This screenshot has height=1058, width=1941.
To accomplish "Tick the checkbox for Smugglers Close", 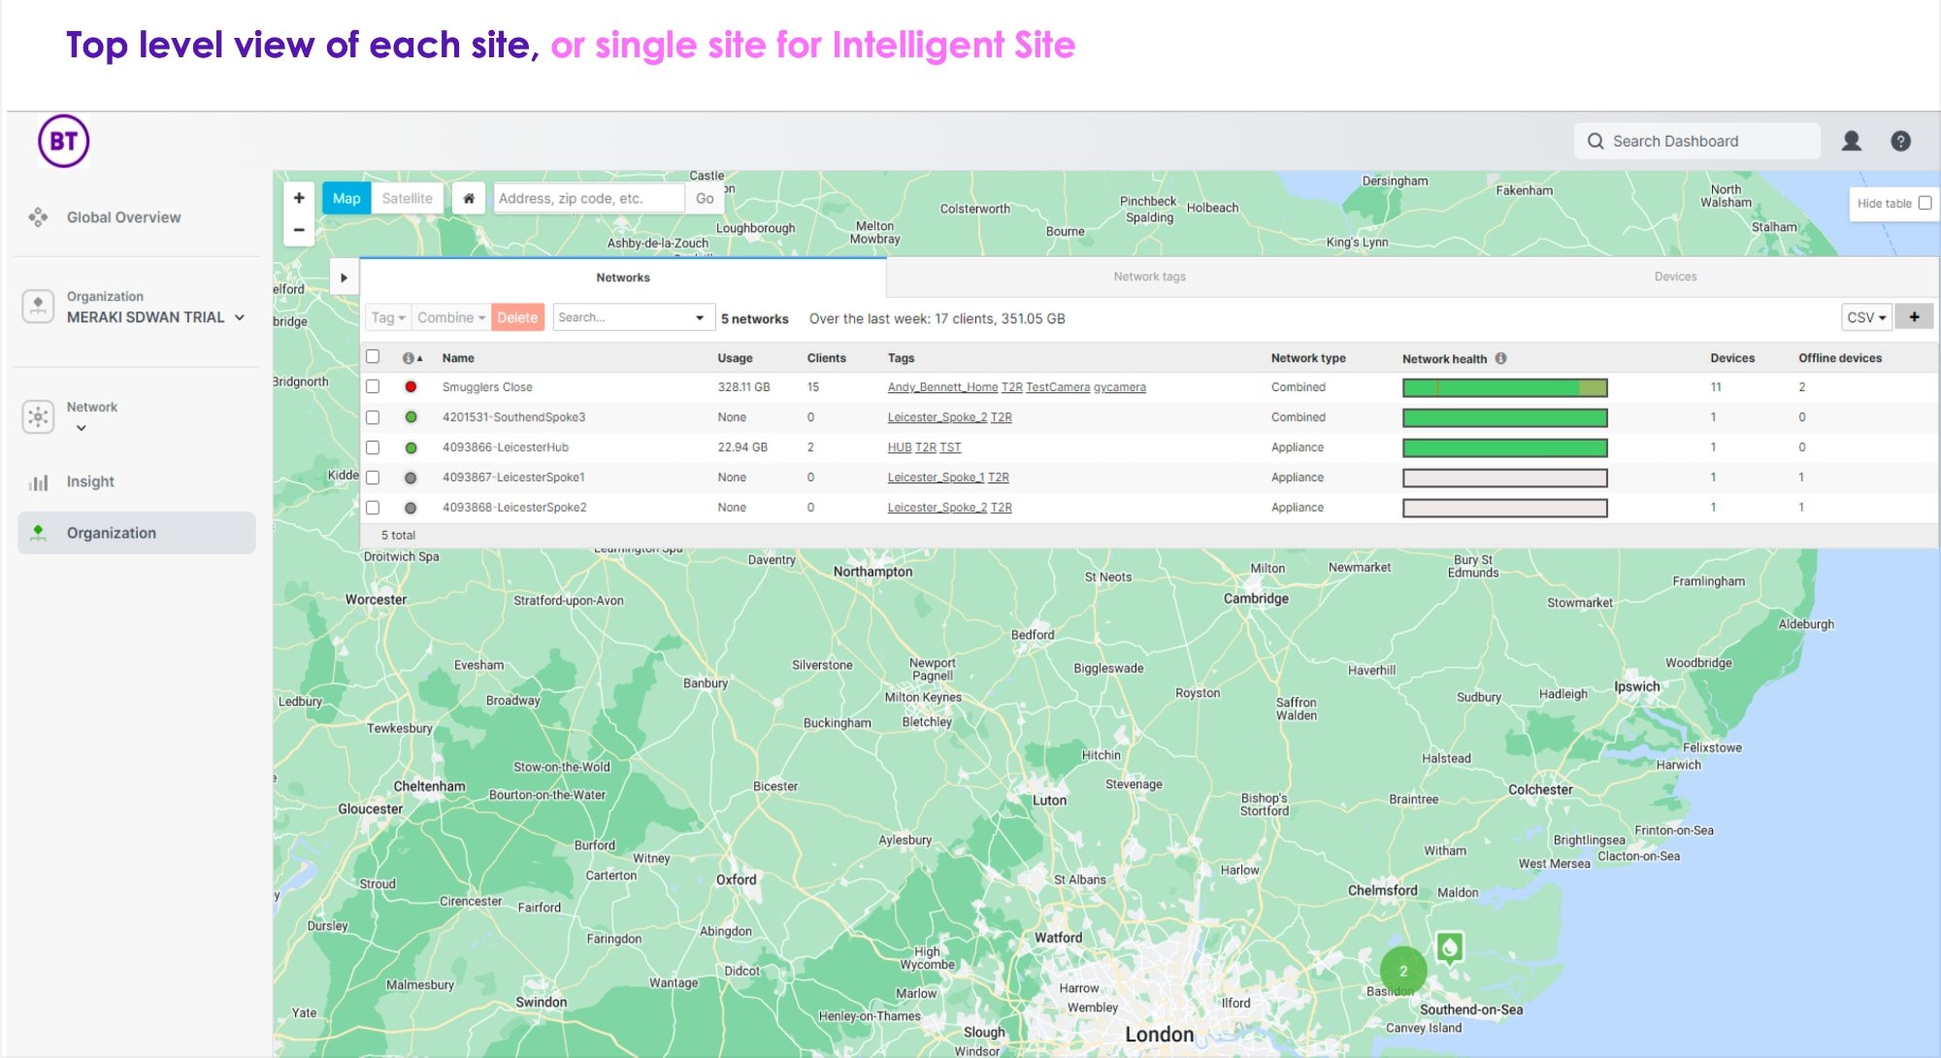I will (x=375, y=386).
